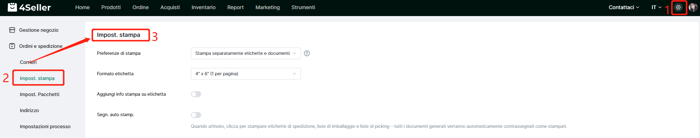Click the Ordini e spedizione clipboard icon
This screenshot has height=138, width=700.
pyautogui.click(x=12, y=46)
